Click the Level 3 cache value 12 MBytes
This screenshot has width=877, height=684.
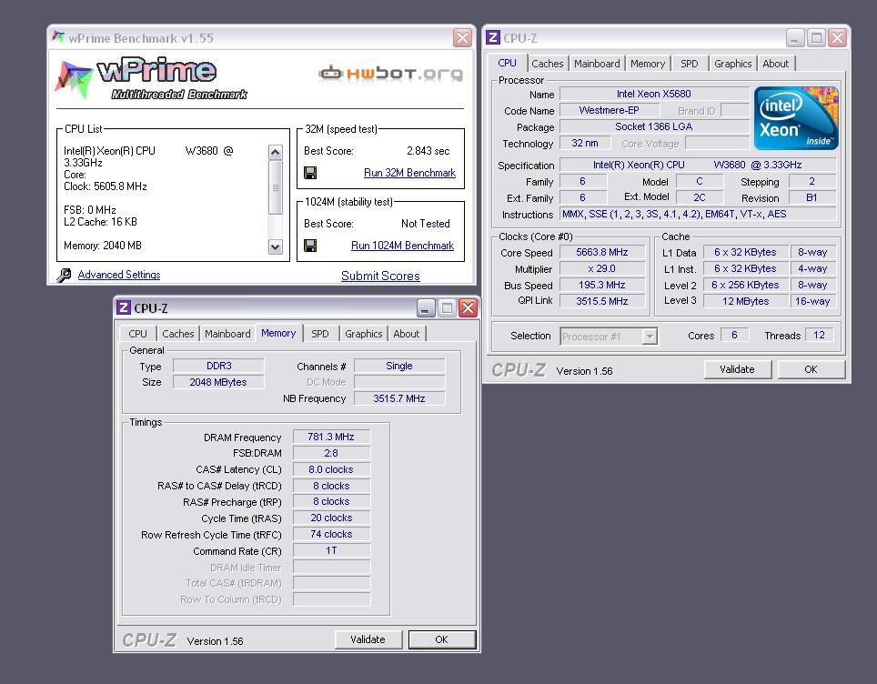(x=746, y=301)
